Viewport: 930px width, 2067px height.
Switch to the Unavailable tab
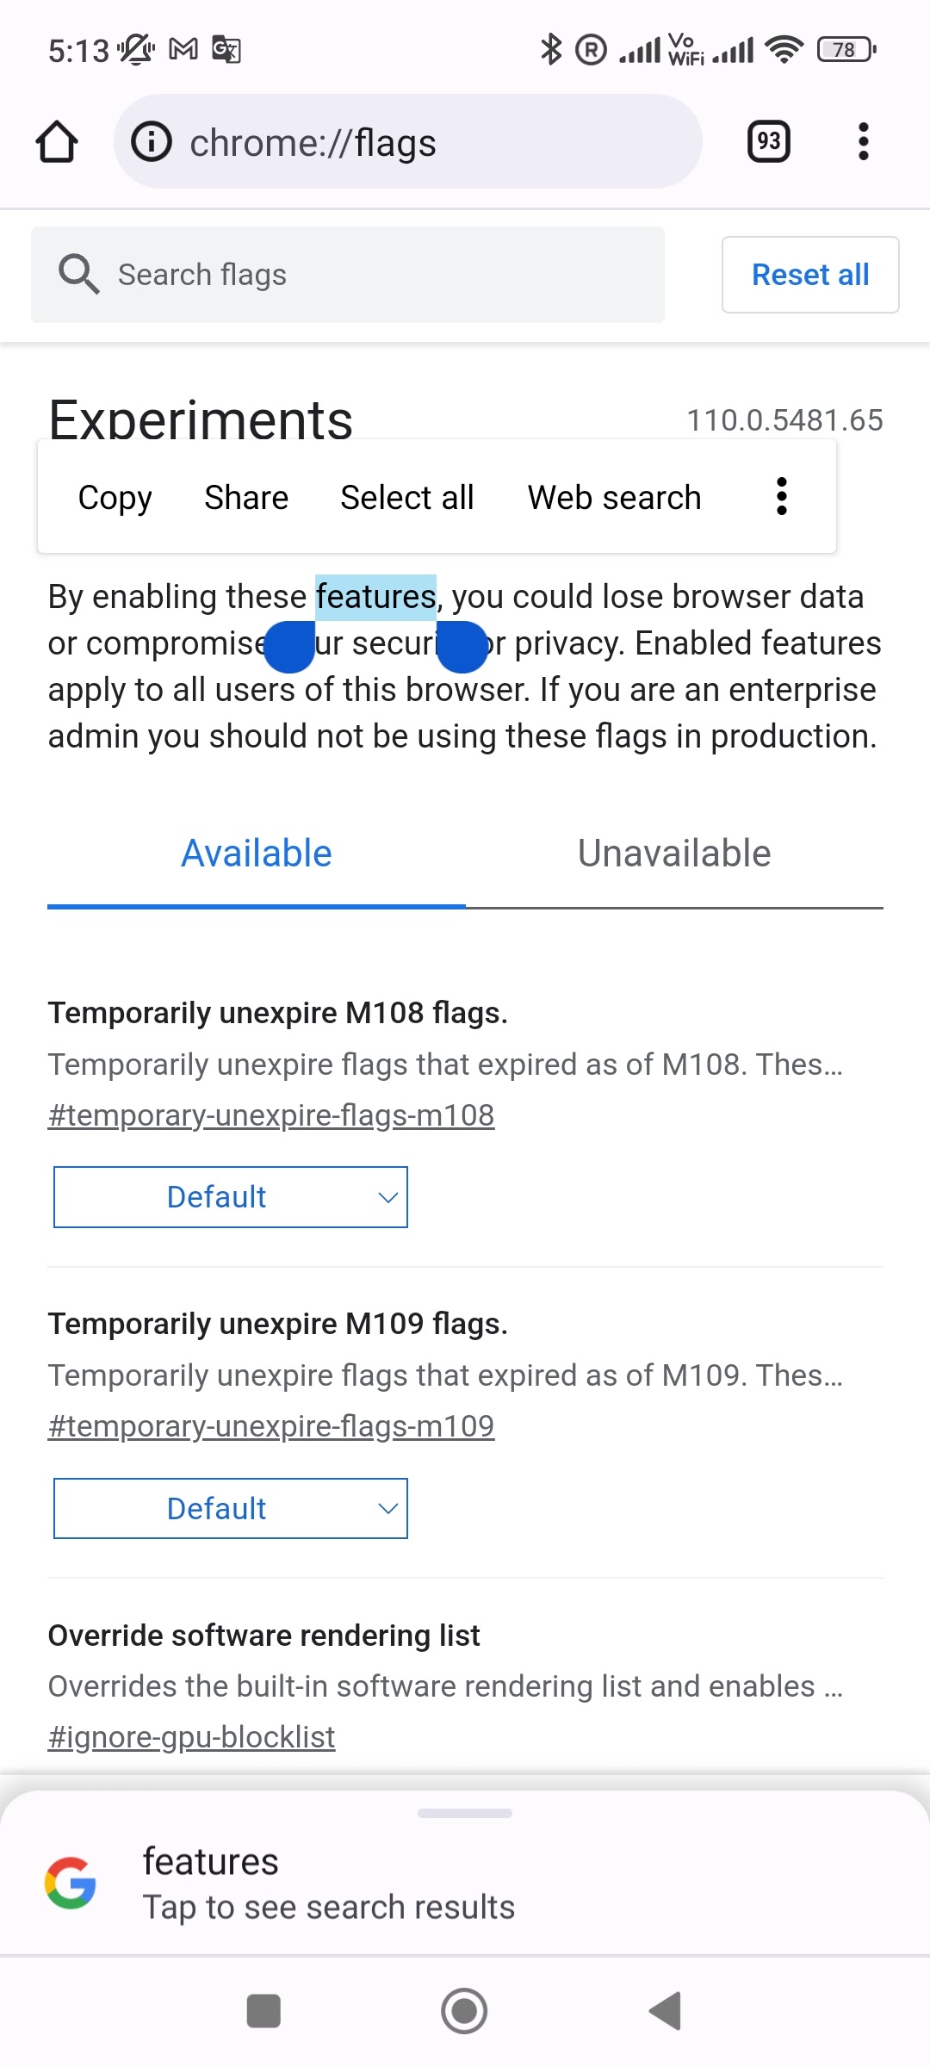click(674, 854)
